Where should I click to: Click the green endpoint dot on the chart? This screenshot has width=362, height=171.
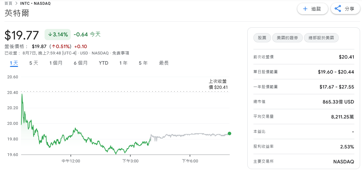[230, 133]
